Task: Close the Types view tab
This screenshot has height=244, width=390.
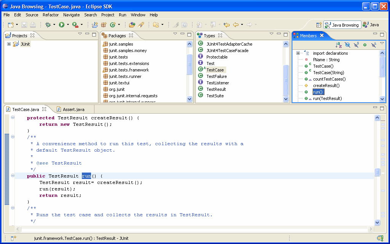Action: [x=220, y=35]
